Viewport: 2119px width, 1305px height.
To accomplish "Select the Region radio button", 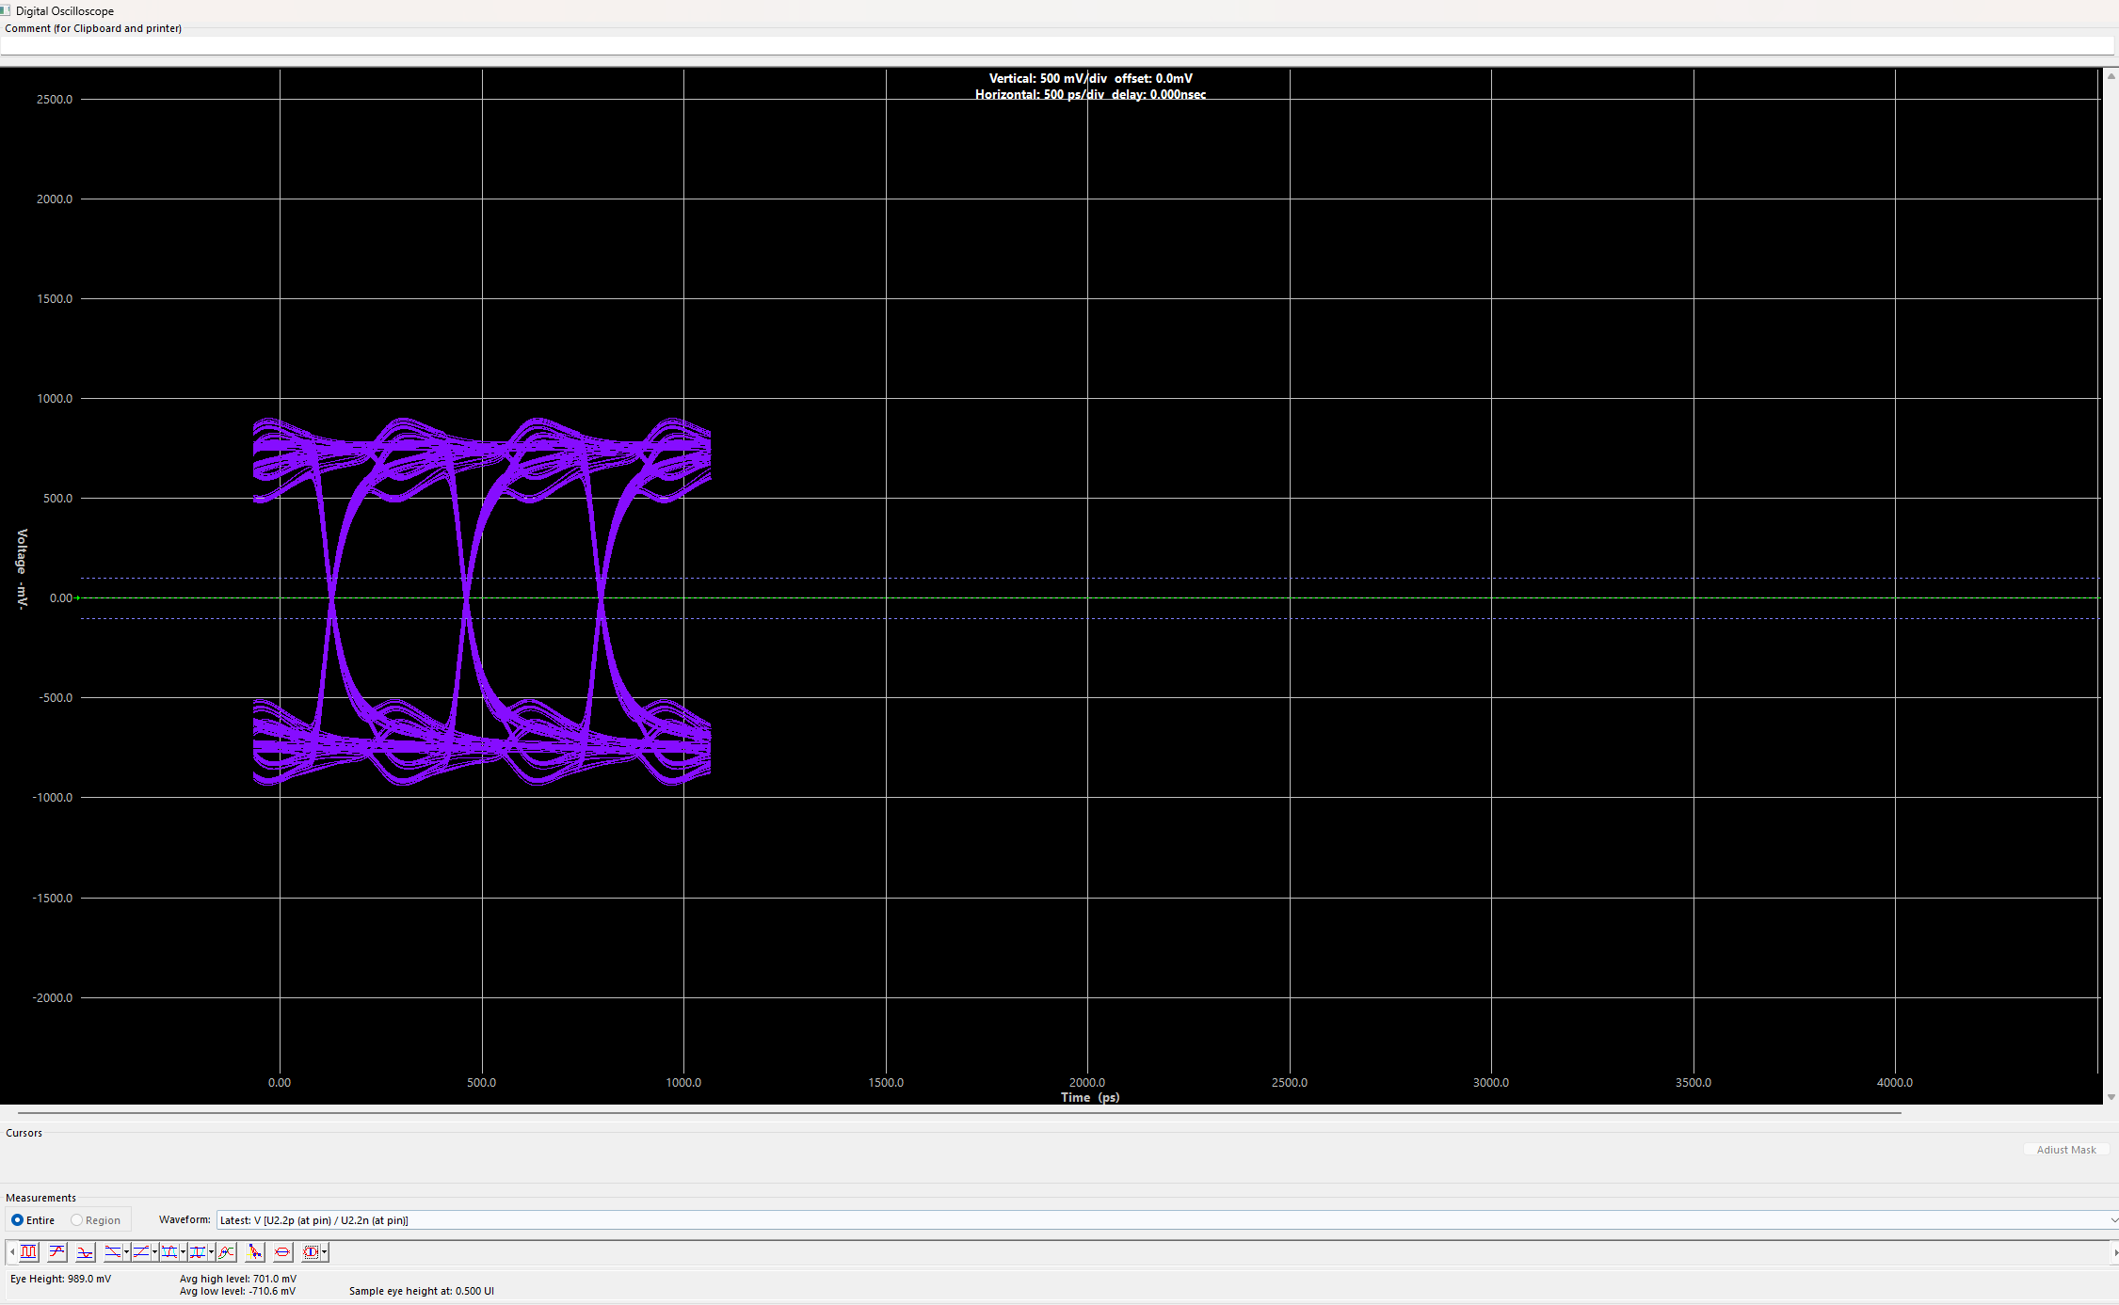I will coord(77,1220).
